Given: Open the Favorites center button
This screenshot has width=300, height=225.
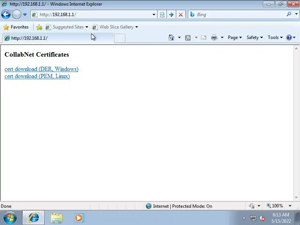Looking at the screenshot, I should [x=16, y=27].
